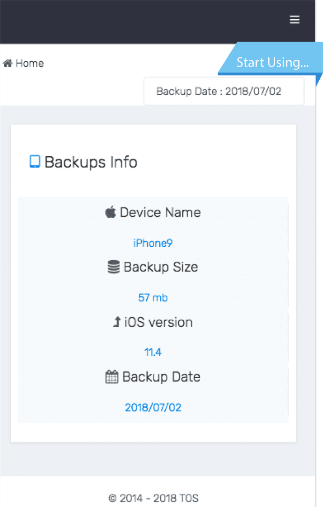The image size is (323, 507).
Task: Click the iOS version arrow icon
Action: (117, 323)
